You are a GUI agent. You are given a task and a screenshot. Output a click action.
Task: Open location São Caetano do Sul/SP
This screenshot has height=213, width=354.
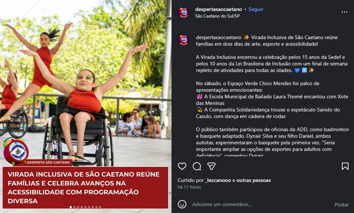pyautogui.click(x=217, y=16)
